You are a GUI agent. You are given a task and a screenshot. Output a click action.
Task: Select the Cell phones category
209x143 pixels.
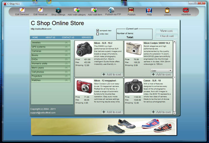[51, 72]
